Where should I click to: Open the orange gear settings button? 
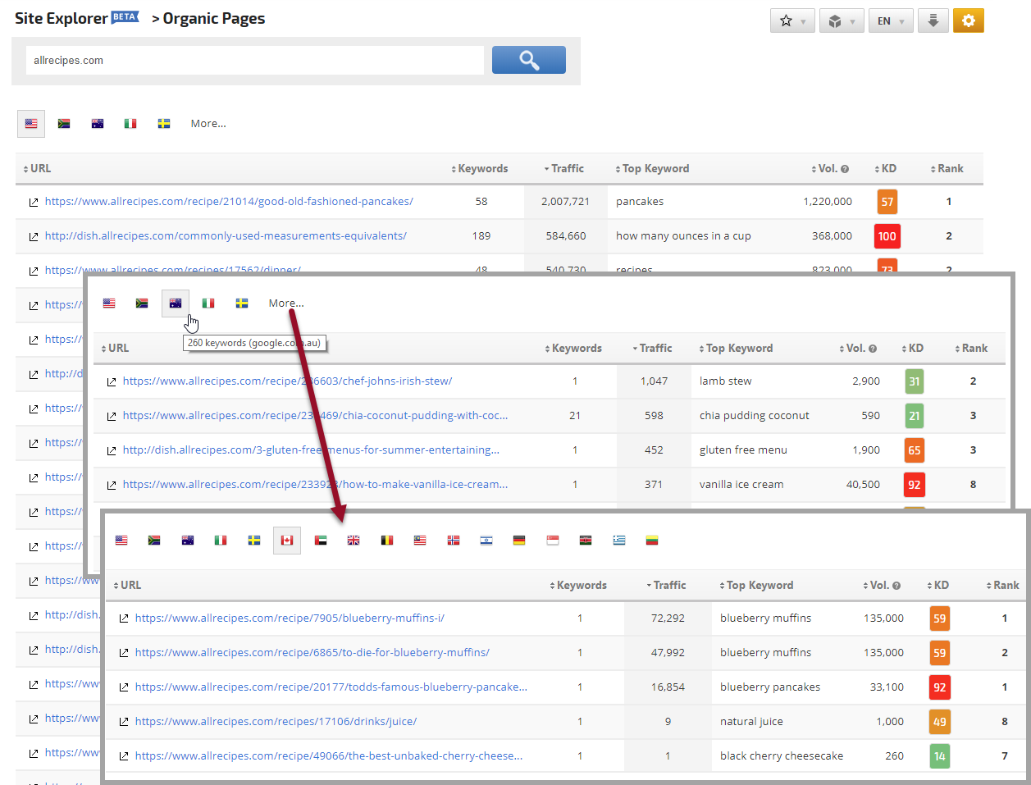pyautogui.click(x=968, y=21)
